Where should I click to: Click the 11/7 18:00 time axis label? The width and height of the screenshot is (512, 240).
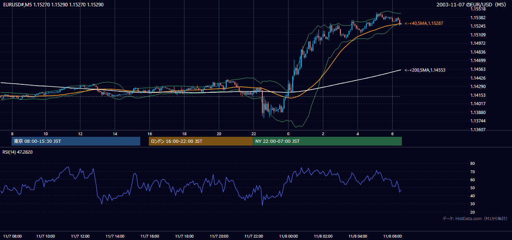tap(184, 236)
